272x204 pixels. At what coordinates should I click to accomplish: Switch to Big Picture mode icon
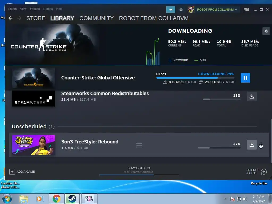[x=246, y=10]
